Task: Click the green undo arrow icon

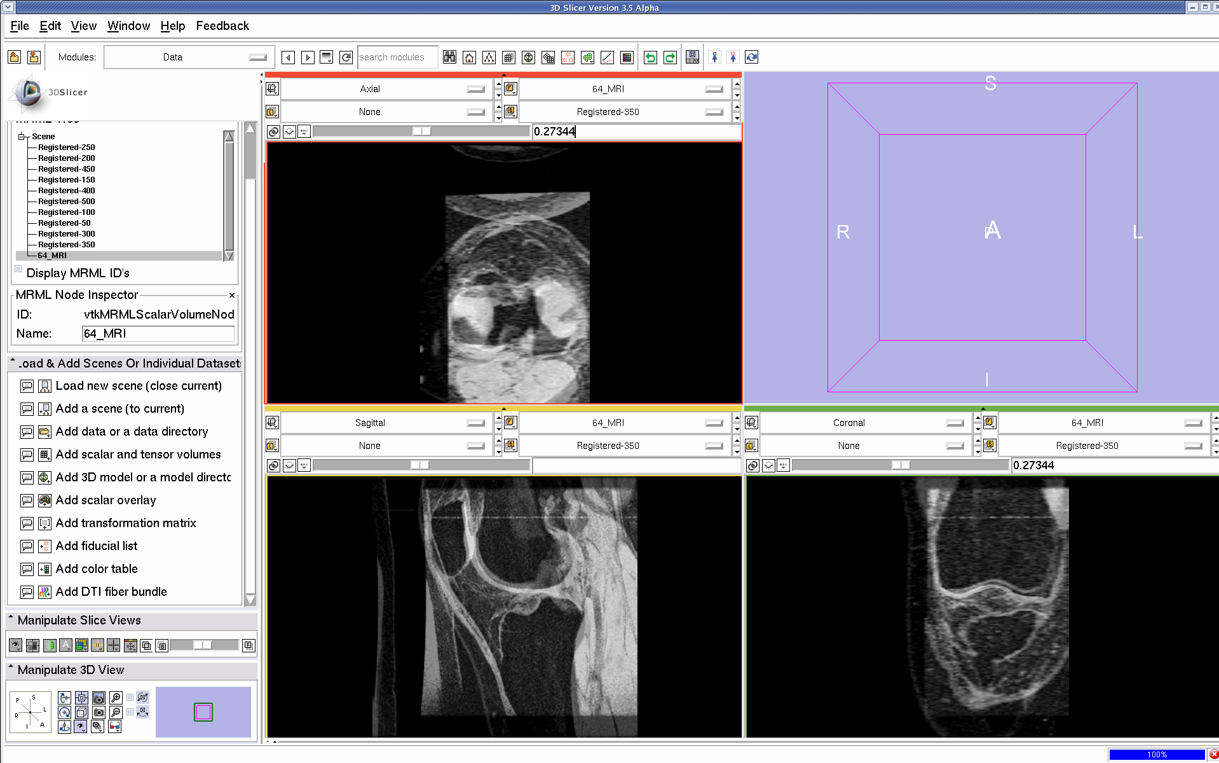Action: [650, 58]
